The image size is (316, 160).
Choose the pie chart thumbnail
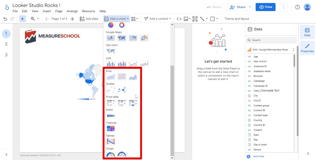pos(111,25)
